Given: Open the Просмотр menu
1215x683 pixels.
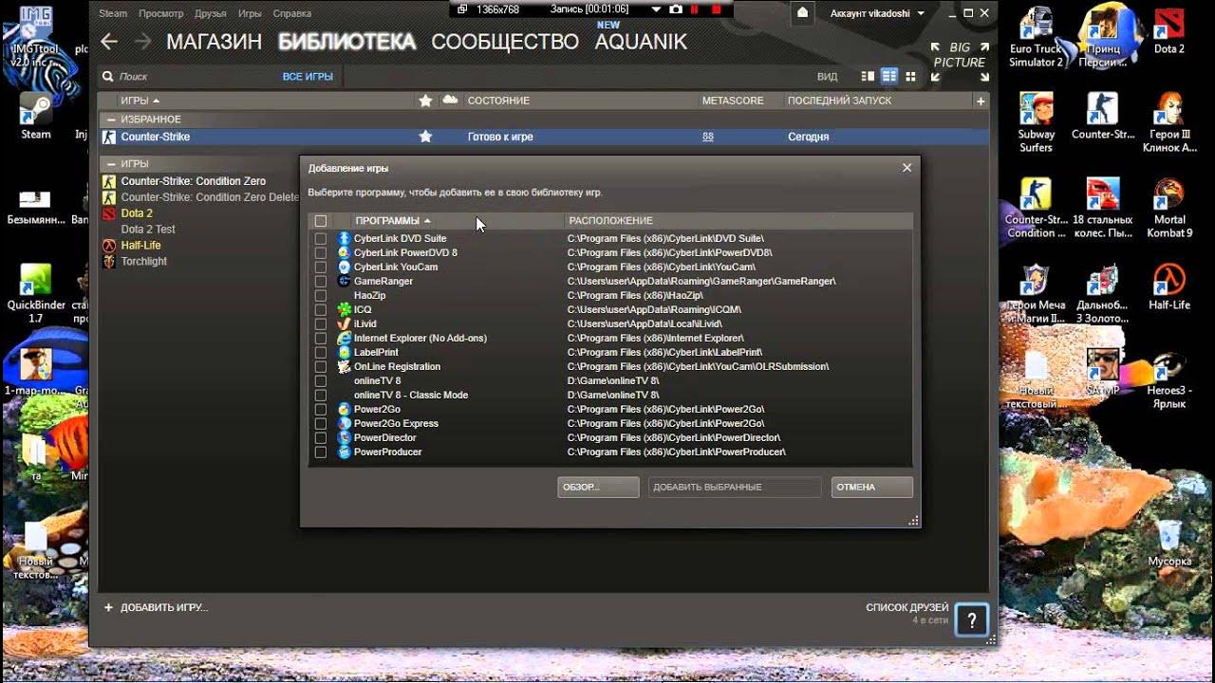Looking at the screenshot, I should 160,13.
